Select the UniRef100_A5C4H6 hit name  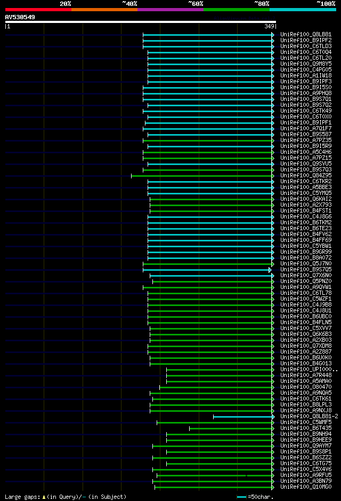pyautogui.click(x=306, y=152)
